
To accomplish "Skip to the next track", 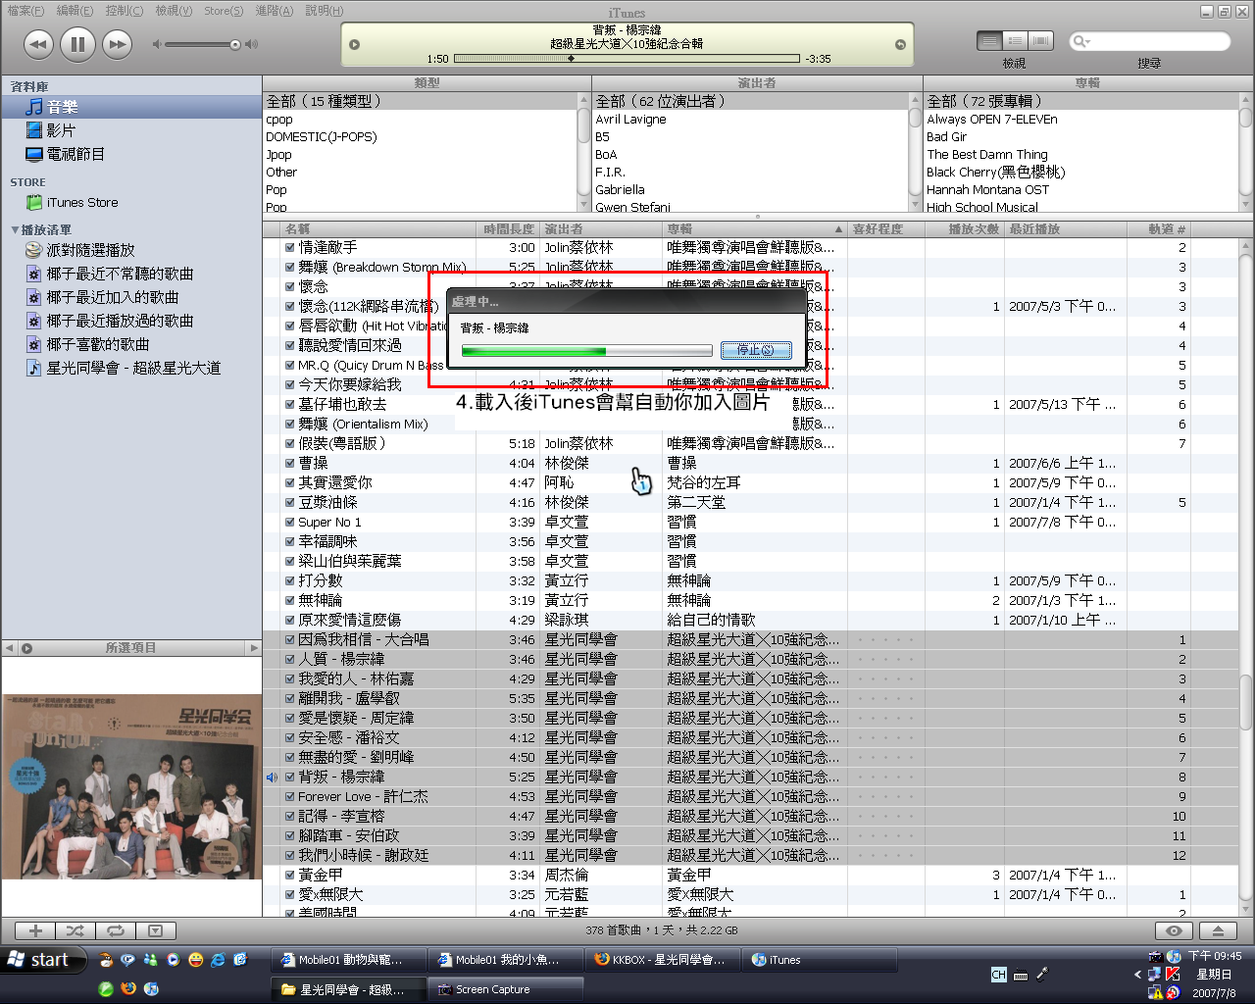I will pyautogui.click(x=117, y=44).
